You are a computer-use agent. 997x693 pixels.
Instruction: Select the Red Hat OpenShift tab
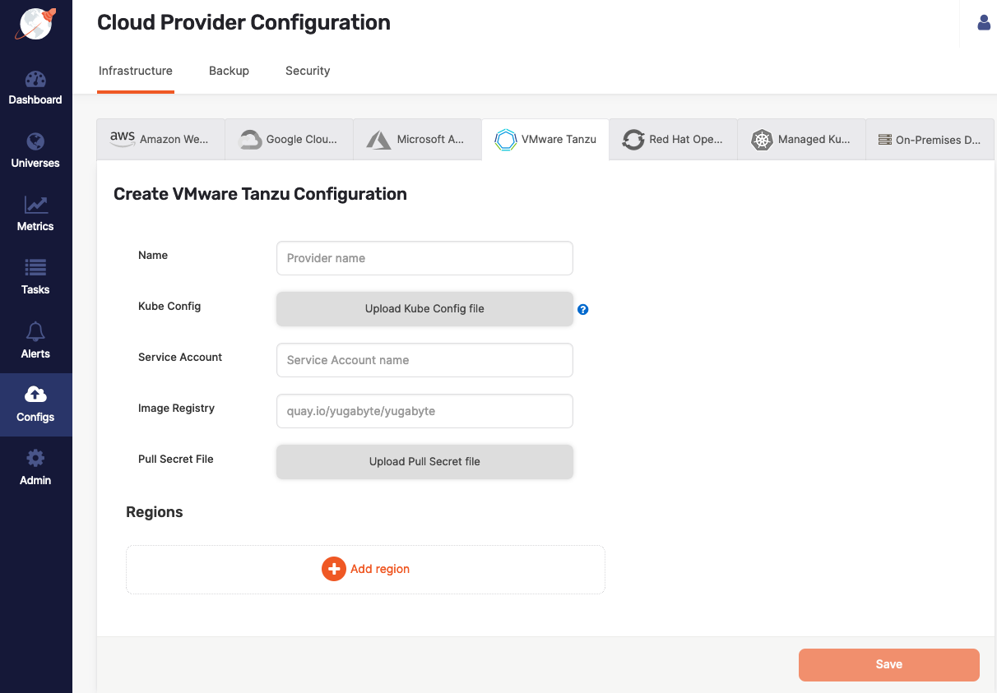pyautogui.click(x=673, y=139)
